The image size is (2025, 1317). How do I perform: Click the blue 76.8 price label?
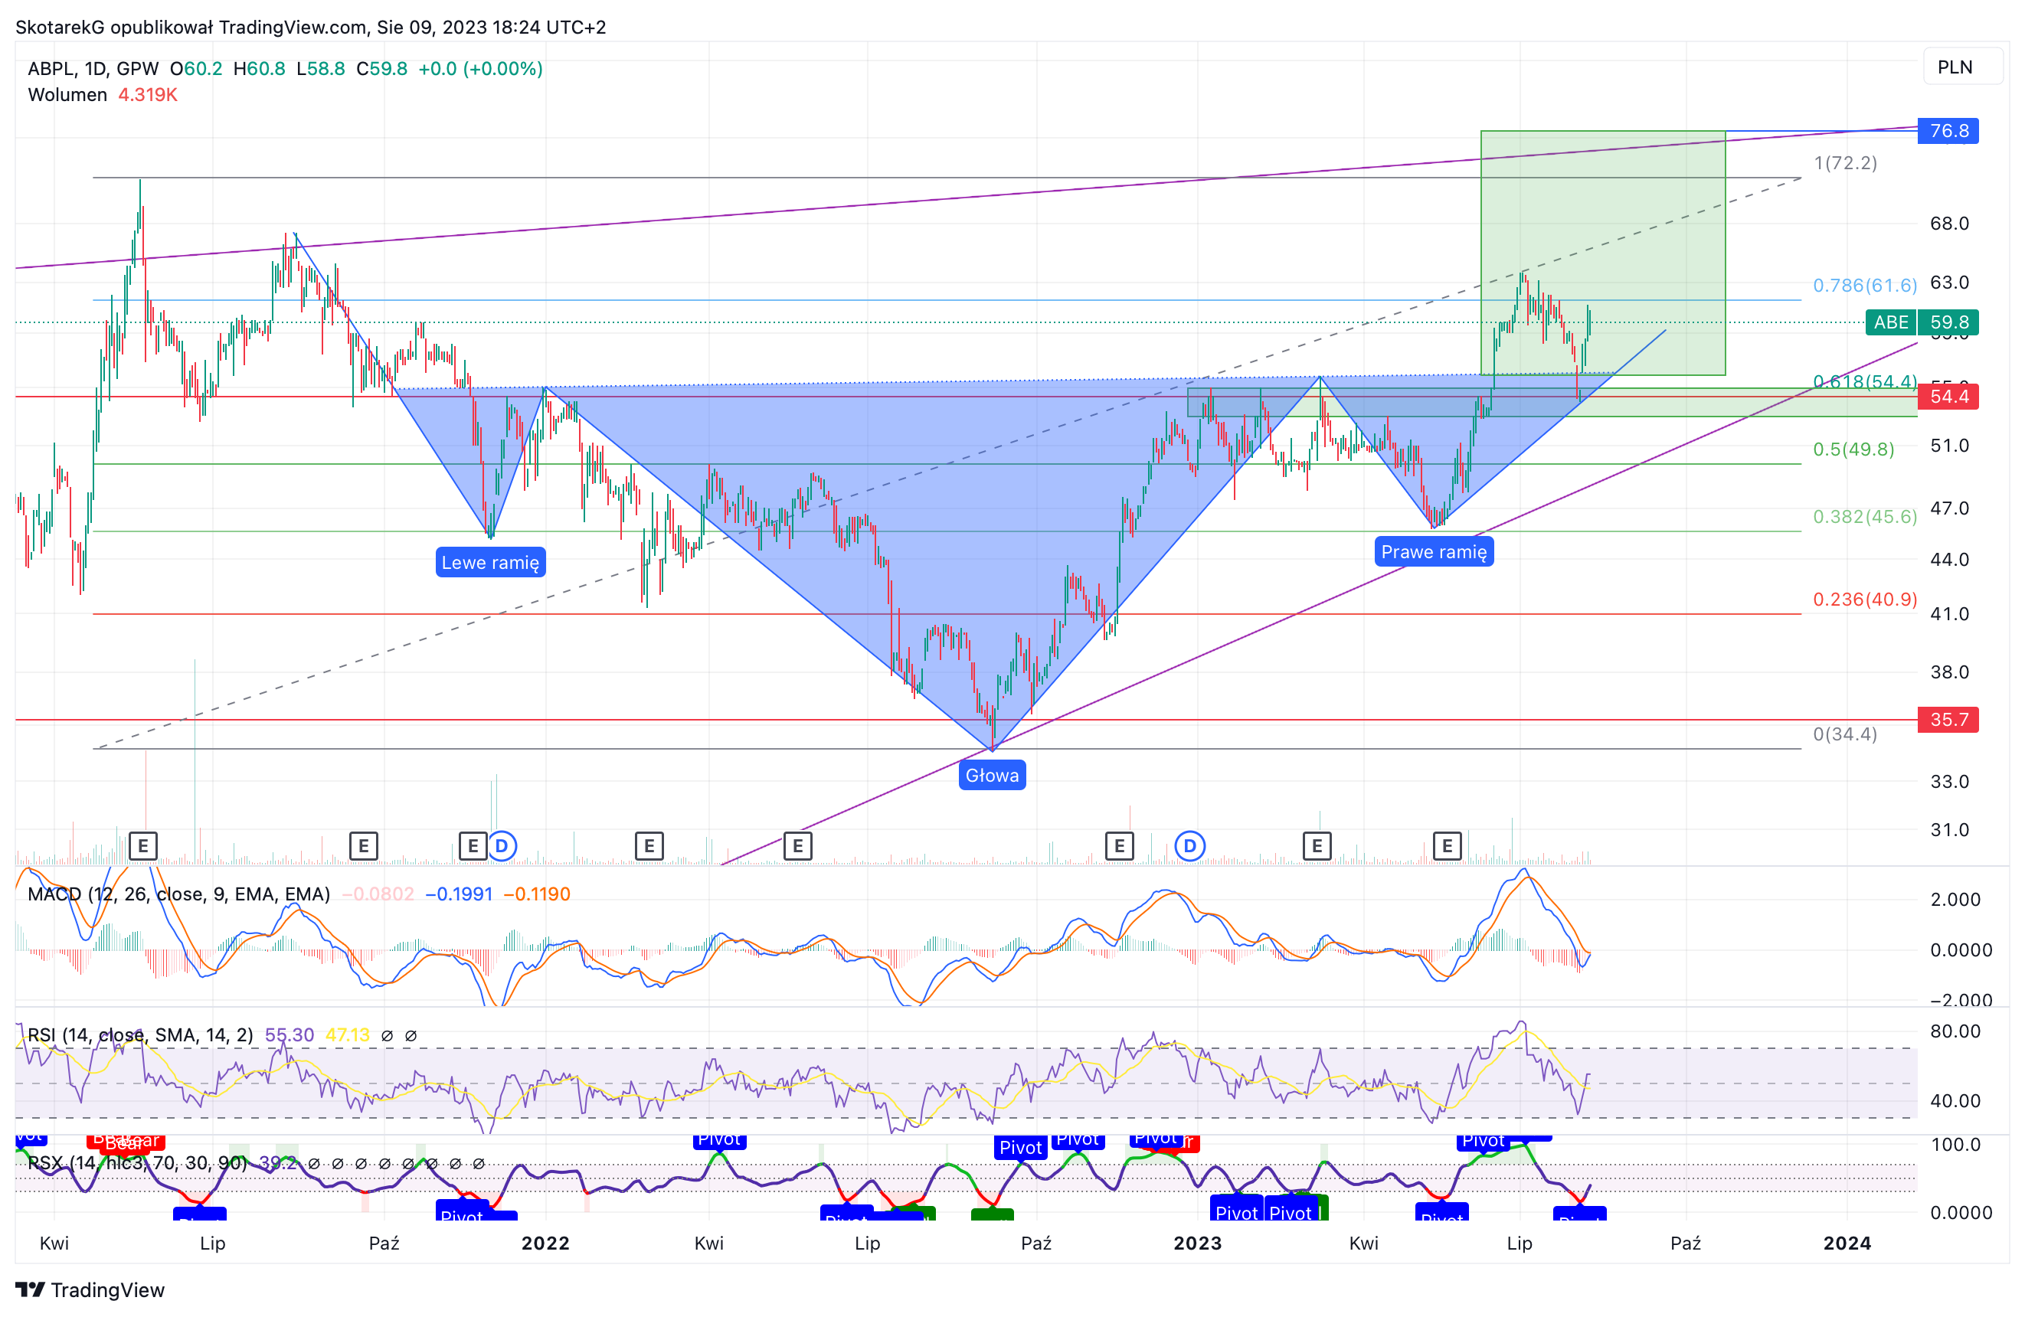(x=1948, y=131)
